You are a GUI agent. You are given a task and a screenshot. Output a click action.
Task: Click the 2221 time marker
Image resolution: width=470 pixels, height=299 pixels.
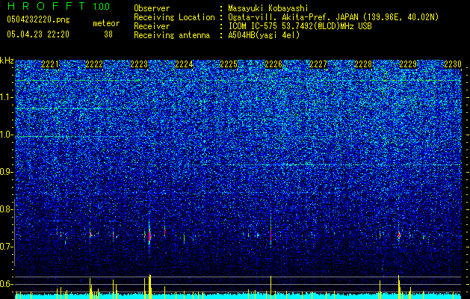click(50, 64)
